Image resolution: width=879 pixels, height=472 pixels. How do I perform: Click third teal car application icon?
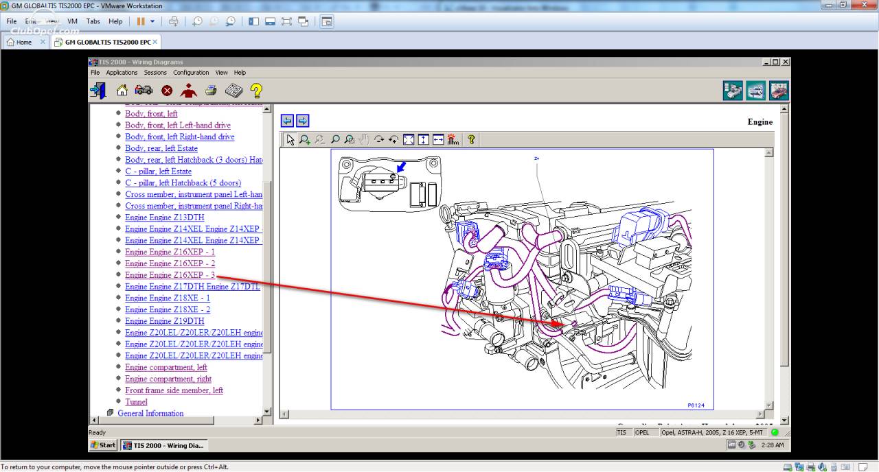click(779, 91)
